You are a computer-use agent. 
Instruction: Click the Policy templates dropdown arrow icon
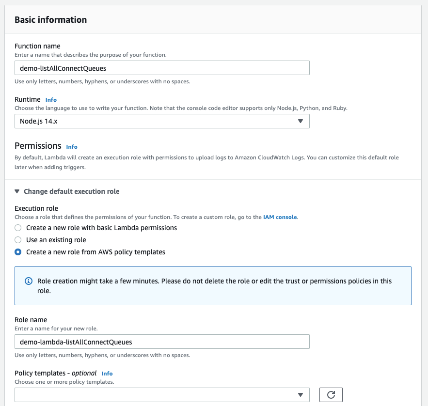pos(300,395)
